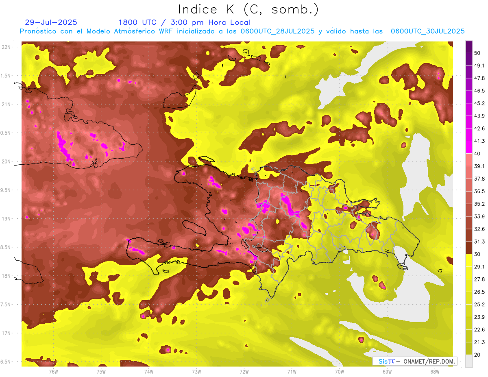Click the "19N" latitude label
488x377 pixels.
[x=7, y=219]
